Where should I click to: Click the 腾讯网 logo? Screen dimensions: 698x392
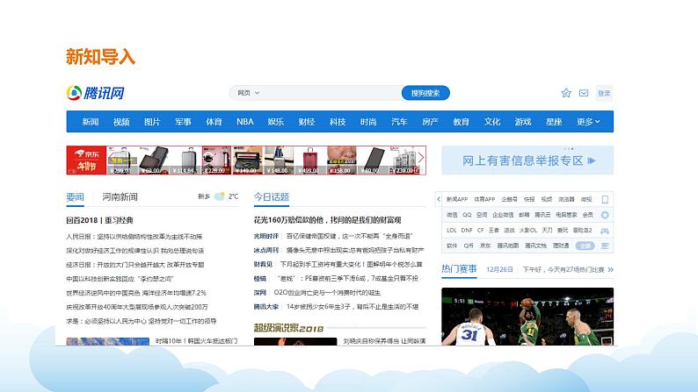(x=95, y=93)
